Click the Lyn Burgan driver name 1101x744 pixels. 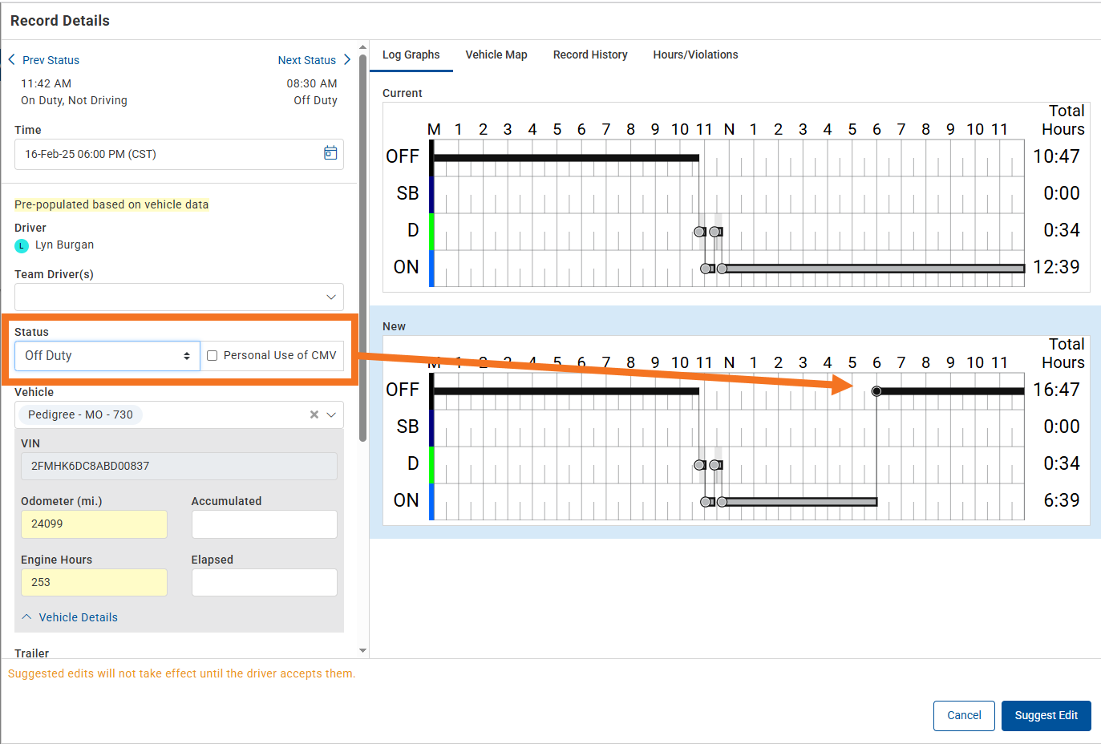click(64, 245)
